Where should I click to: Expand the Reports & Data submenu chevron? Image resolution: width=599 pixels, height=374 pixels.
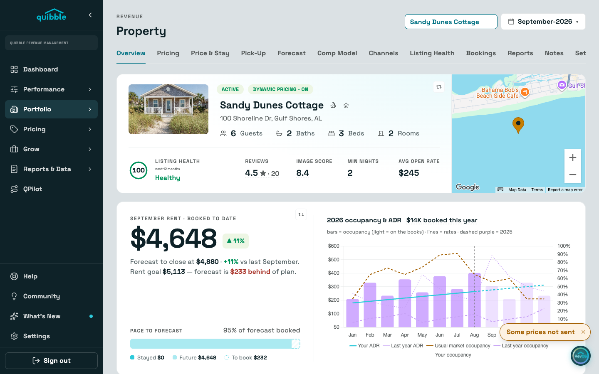90,169
